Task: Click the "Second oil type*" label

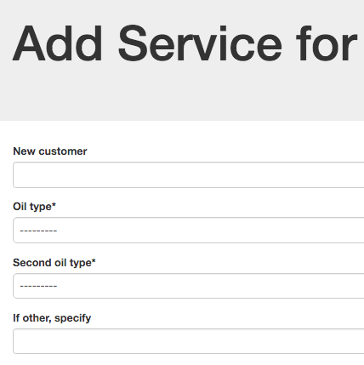Action: click(54, 263)
